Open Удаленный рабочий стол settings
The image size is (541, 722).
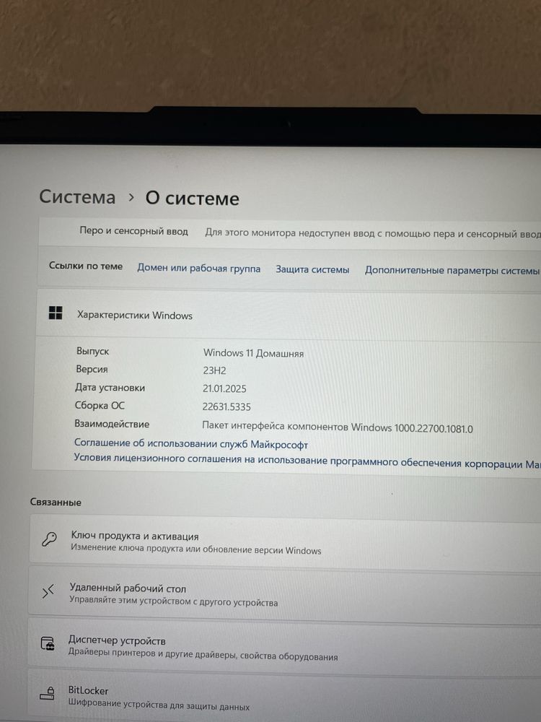(284, 594)
